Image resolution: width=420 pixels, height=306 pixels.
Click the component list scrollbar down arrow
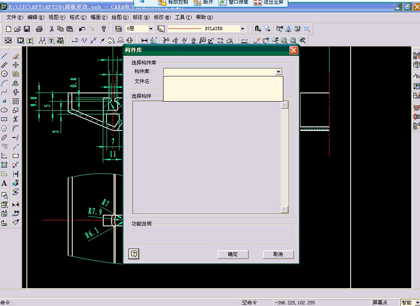tap(284, 210)
